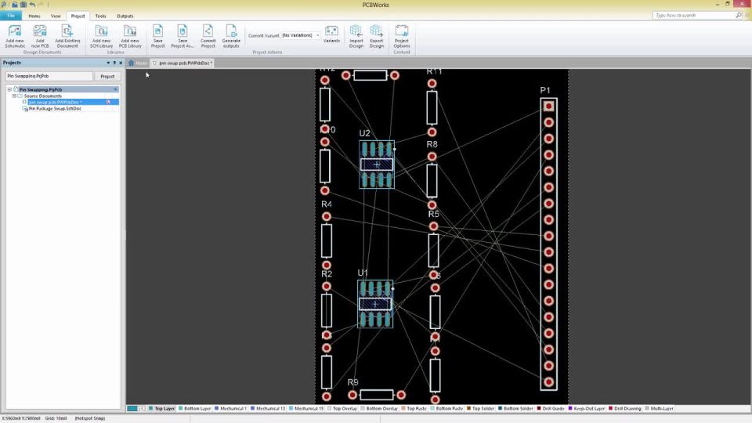Click the R9 designator label on the board
The width and height of the screenshot is (752, 423).
click(352, 382)
